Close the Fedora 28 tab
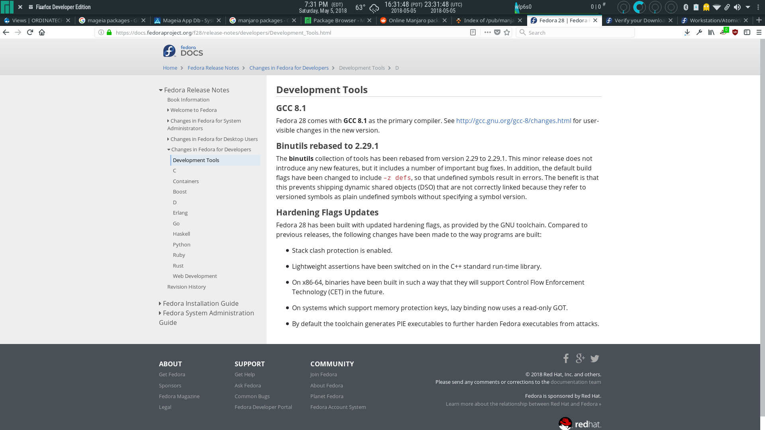The width and height of the screenshot is (765, 430). coord(595,20)
